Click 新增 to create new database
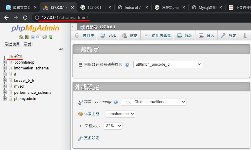 [x=18, y=56]
